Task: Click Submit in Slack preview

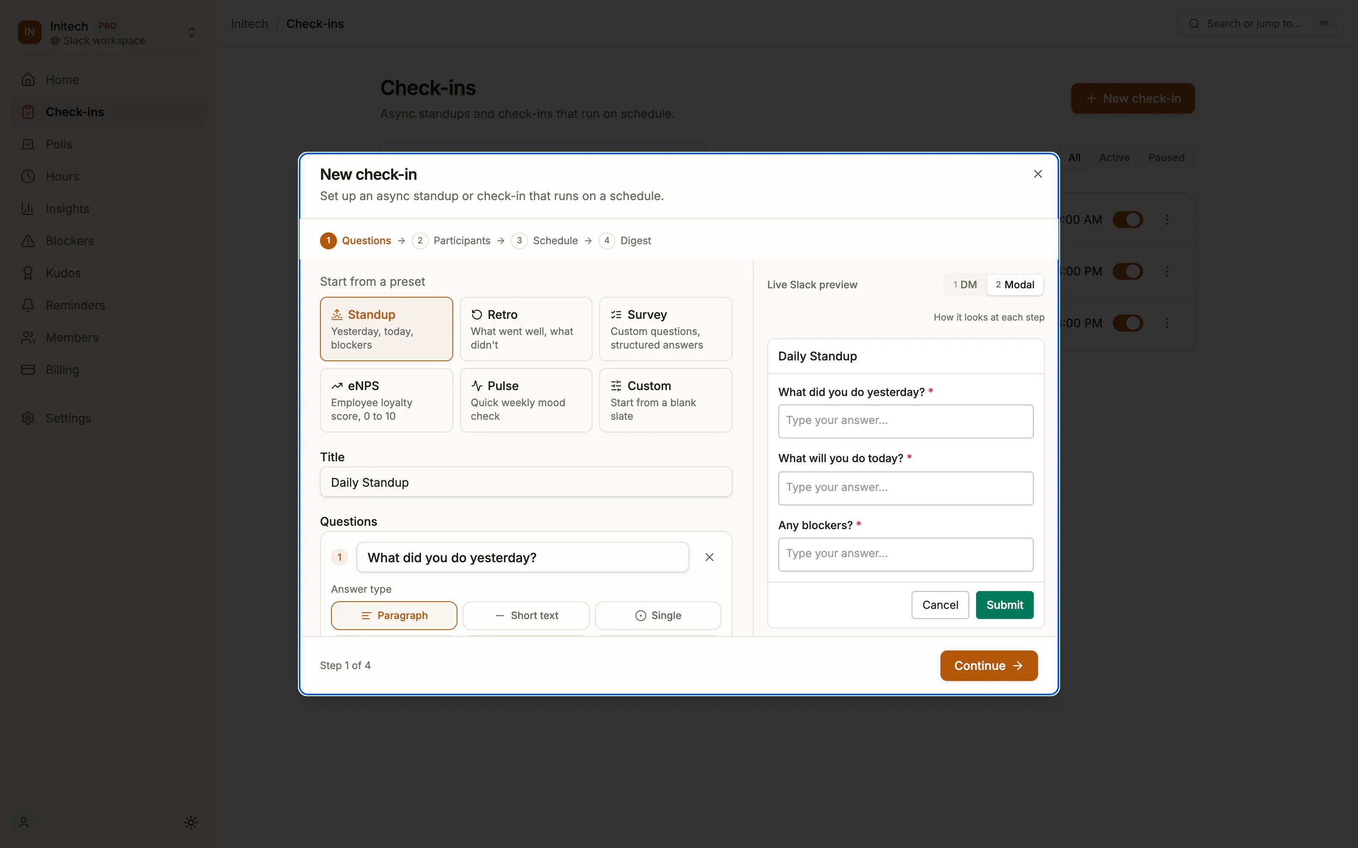Action: (x=1004, y=605)
